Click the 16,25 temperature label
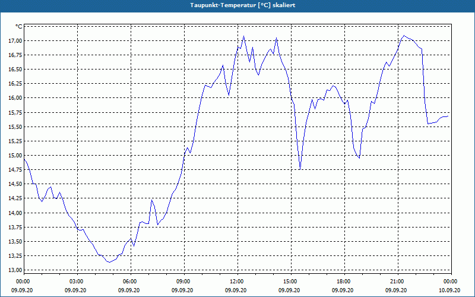 coord(16,84)
